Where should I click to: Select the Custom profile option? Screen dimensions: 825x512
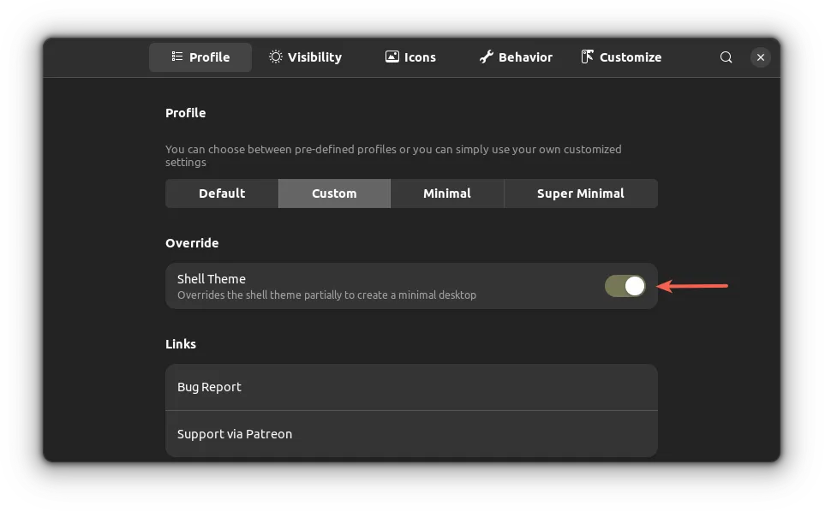click(x=334, y=193)
